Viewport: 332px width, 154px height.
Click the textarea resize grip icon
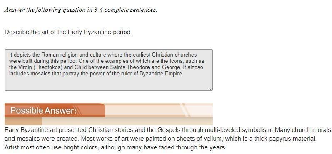pos(210,88)
